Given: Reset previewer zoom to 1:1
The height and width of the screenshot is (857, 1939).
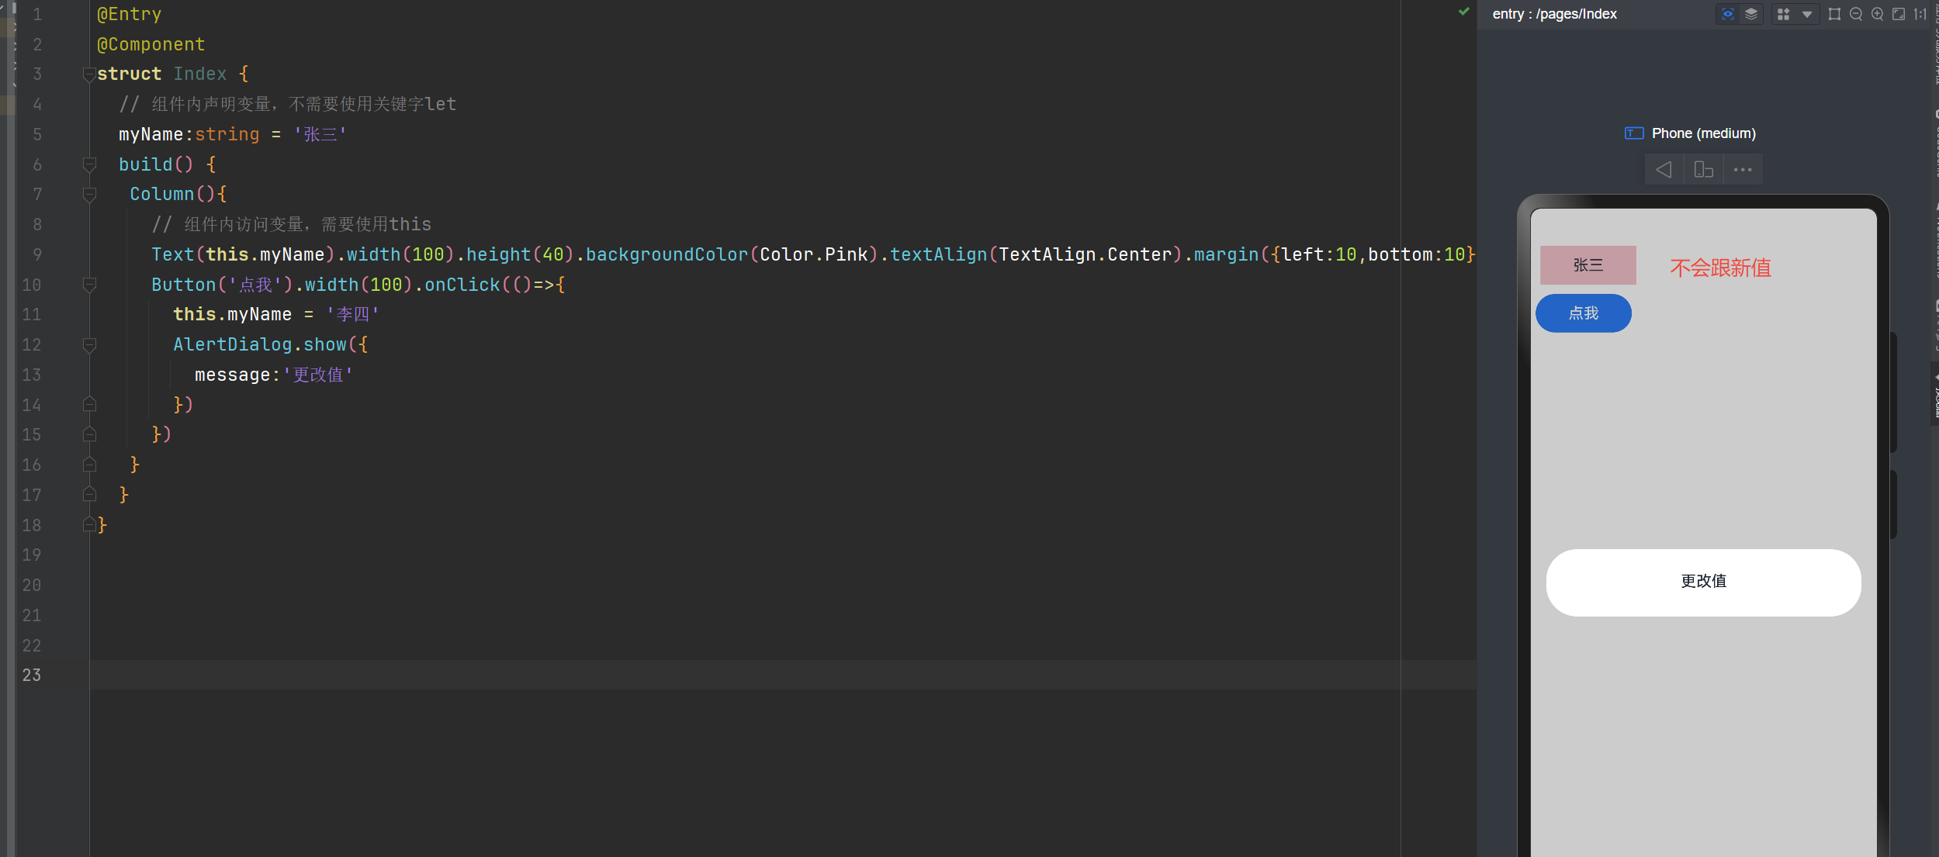Looking at the screenshot, I should (1920, 14).
